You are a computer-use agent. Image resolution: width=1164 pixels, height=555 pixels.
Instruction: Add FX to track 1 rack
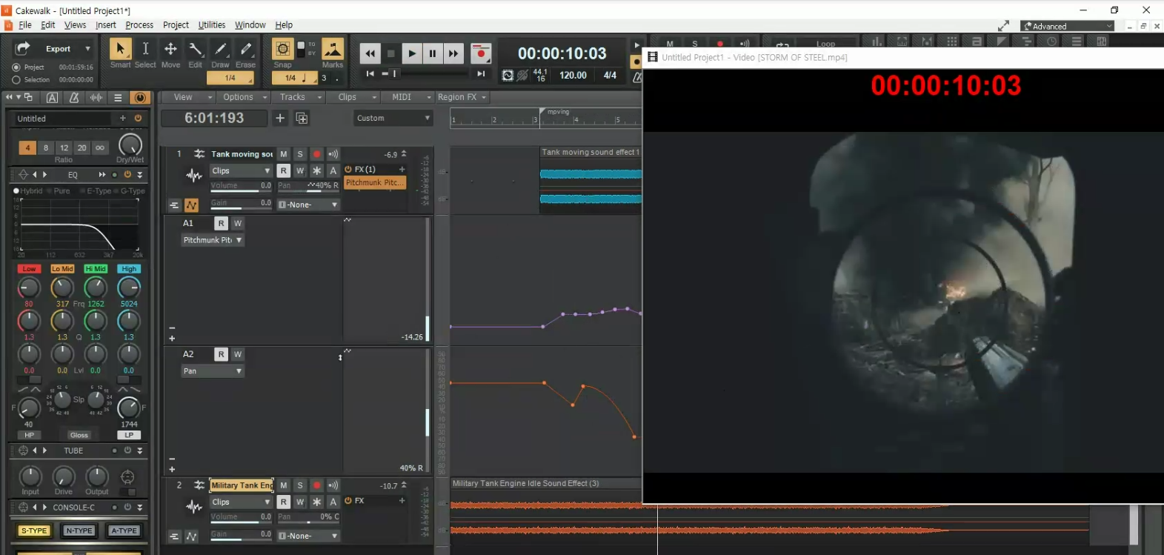402,169
